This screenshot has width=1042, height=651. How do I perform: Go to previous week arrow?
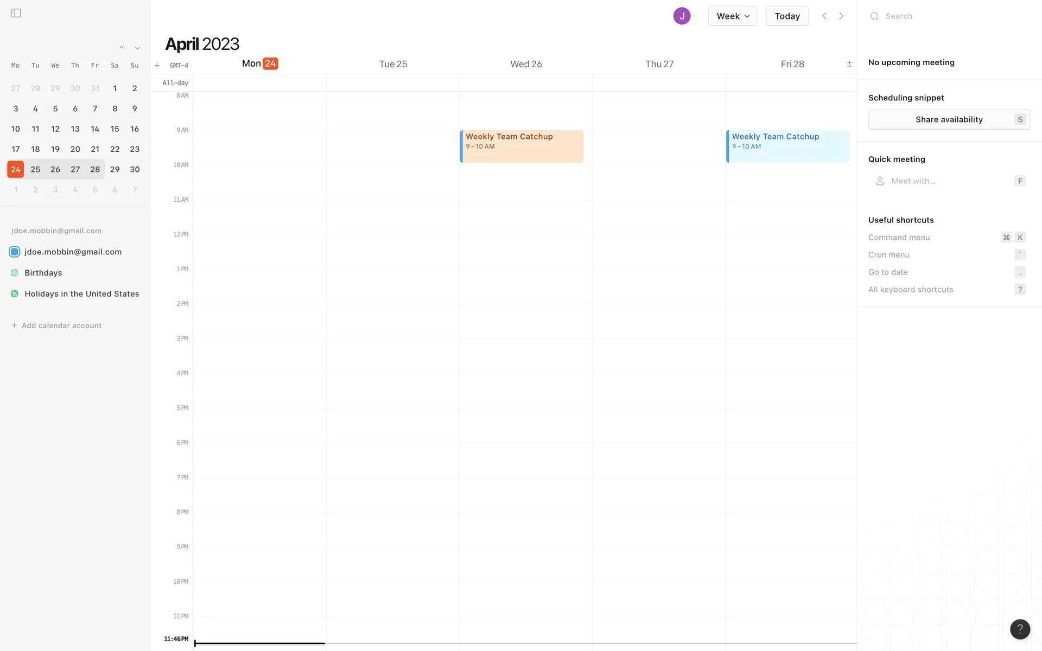click(x=824, y=16)
